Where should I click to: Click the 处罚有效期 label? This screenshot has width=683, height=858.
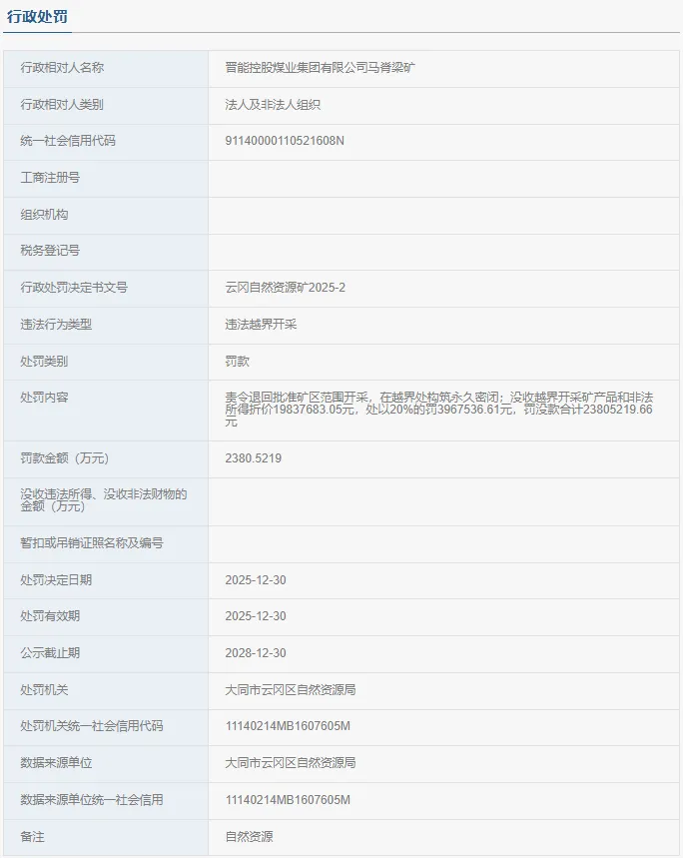pyautogui.click(x=50, y=616)
